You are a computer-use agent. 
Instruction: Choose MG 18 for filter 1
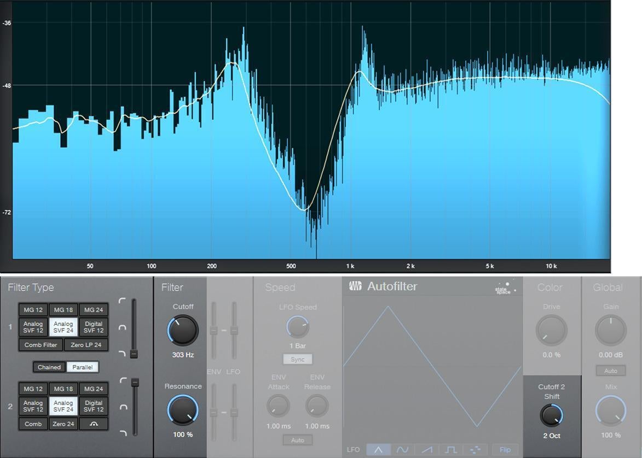[63, 310]
